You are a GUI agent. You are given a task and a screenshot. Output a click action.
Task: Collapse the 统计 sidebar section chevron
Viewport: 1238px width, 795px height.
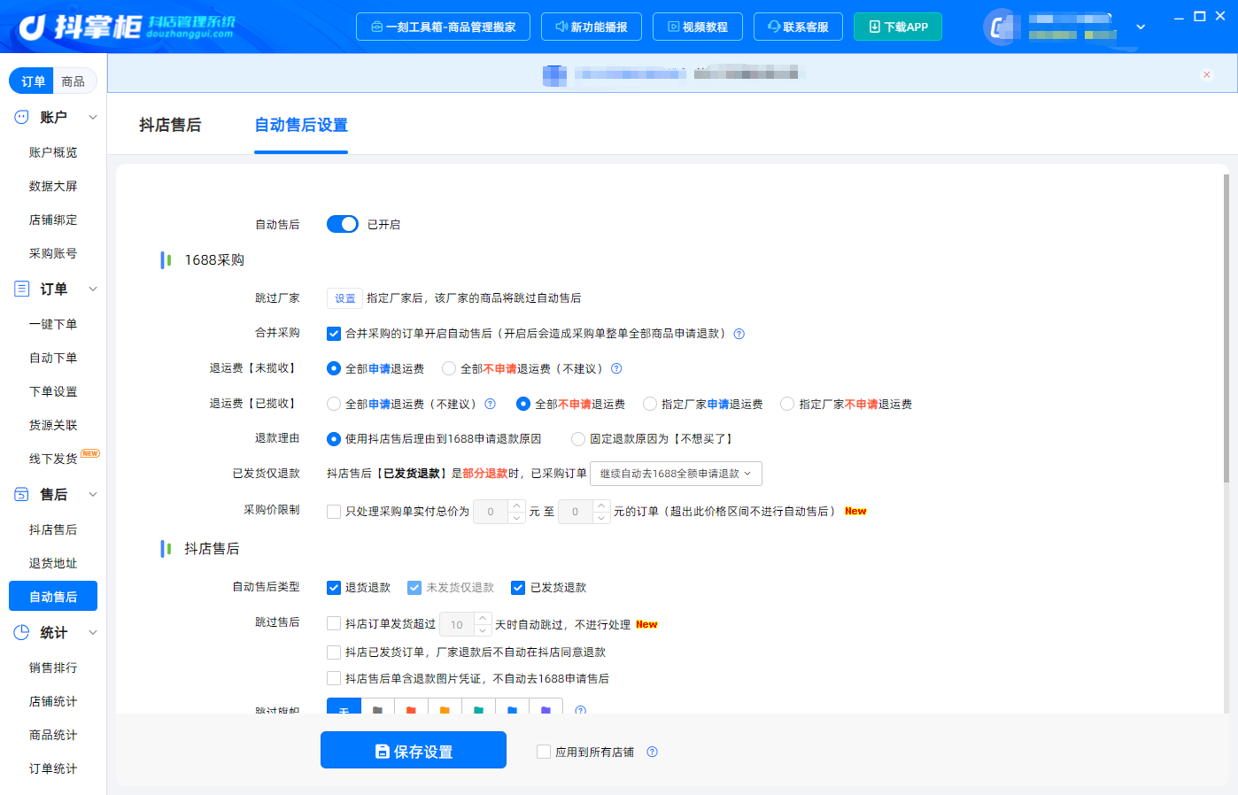(x=92, y=632)
